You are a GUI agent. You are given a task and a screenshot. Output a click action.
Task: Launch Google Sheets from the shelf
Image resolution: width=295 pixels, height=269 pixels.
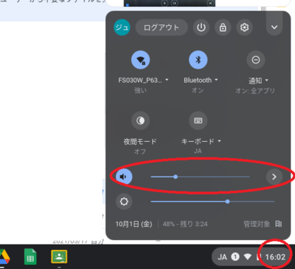[30, 256]
